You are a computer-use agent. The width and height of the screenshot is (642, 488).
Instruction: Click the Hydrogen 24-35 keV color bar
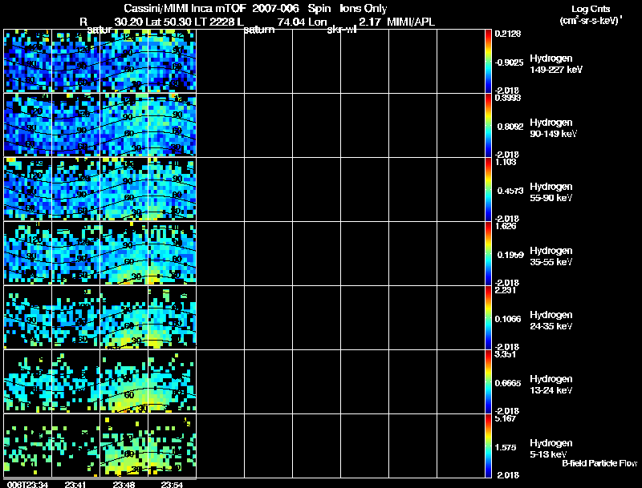[x=489, y=317]
